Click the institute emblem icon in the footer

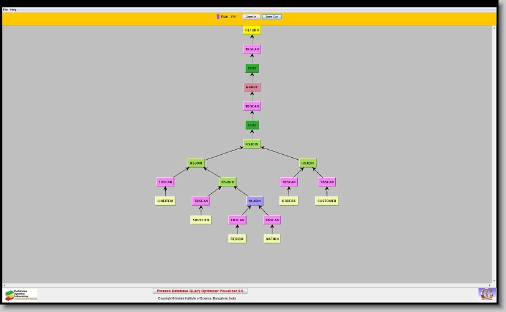click(x=486, y=293)
